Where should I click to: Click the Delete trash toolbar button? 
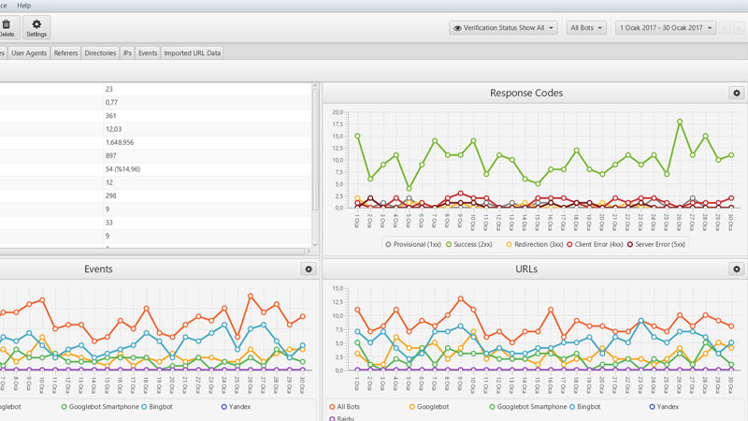[7, 28]
